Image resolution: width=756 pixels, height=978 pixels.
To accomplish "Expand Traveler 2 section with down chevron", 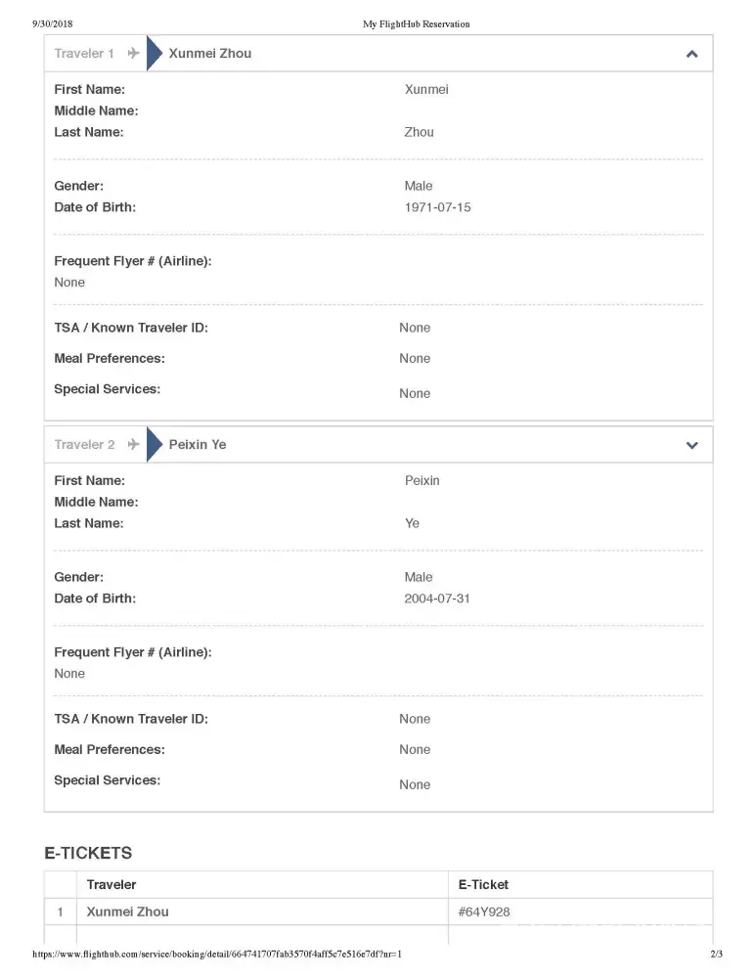I will [x=691, y=445].
